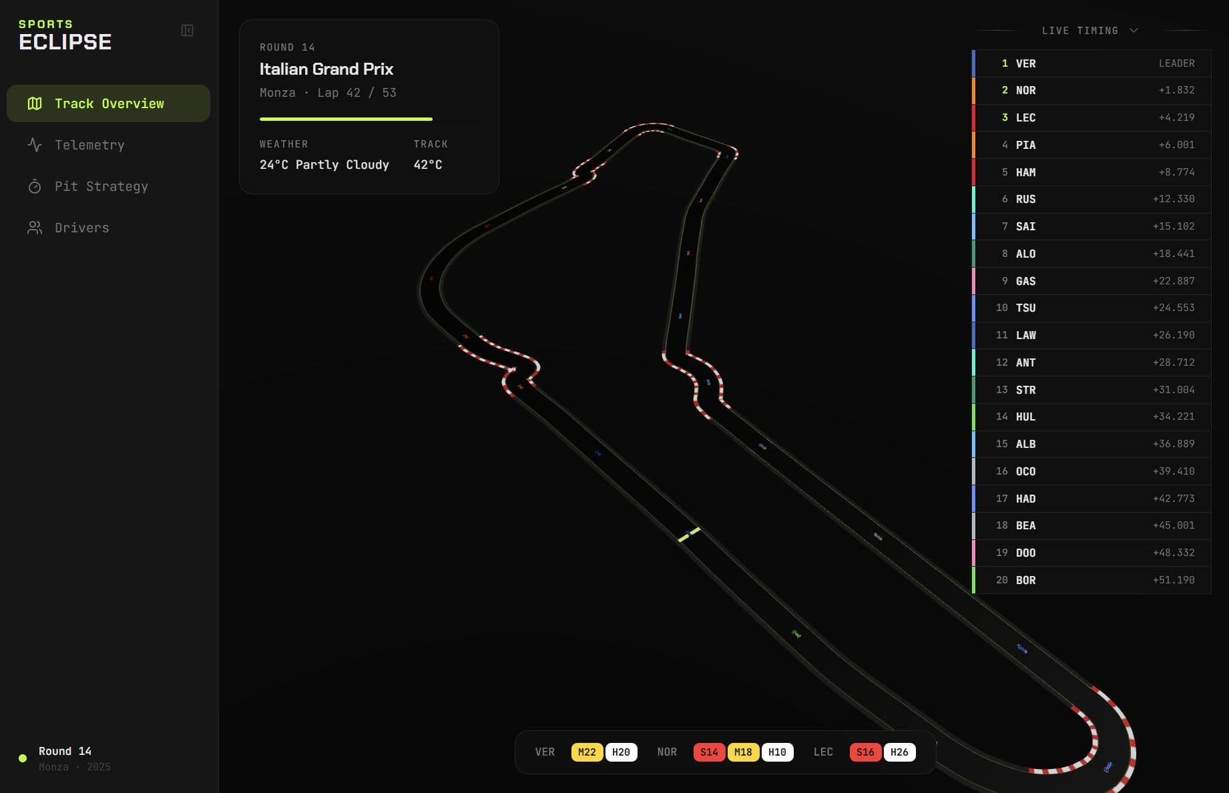Image resolution: width=1229 pixels, height=793 pixels.
Task: Click VER's H20 hard tyre stint
Action: click(621, 752)
